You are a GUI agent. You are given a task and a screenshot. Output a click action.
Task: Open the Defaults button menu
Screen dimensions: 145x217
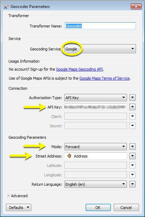click(x=18, y=208)
